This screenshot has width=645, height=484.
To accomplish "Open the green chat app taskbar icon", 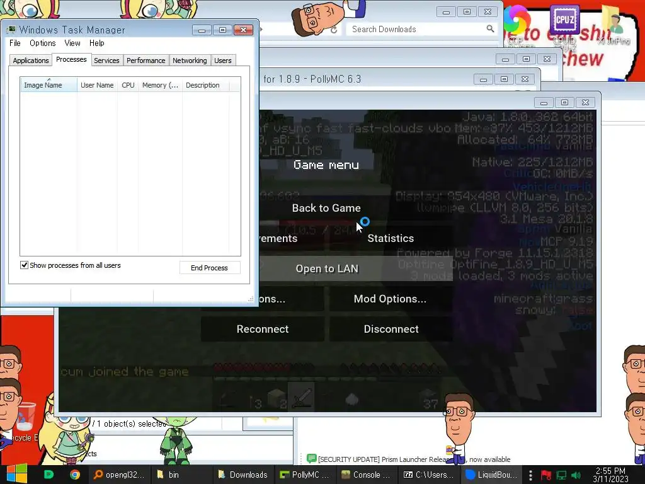I will [49, 475].
